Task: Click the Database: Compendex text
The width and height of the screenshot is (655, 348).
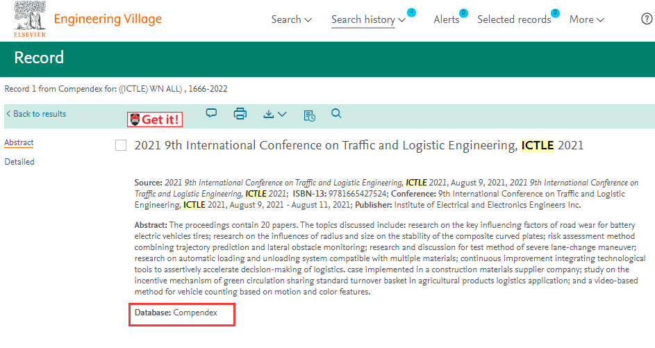Action: pyautogui.click(x=176, y=313)
